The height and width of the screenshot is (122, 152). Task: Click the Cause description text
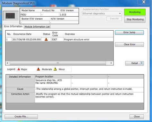[x=84, y=89]
